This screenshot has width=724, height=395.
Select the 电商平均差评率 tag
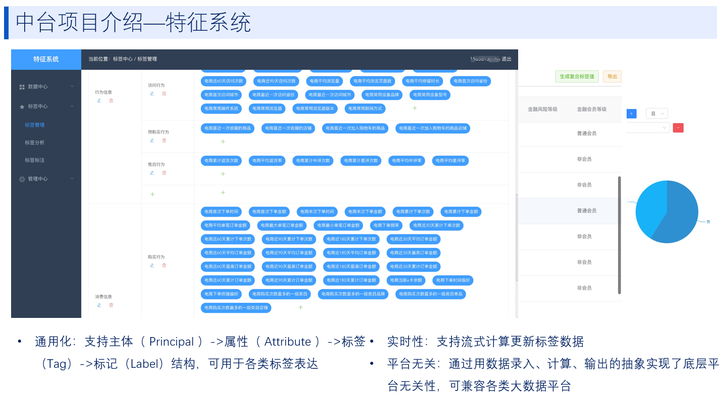click(x=451, y=161)
